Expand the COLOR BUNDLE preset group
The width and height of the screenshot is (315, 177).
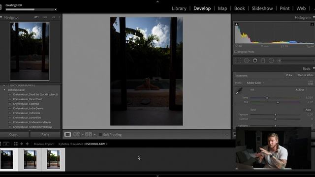(4, 85)
